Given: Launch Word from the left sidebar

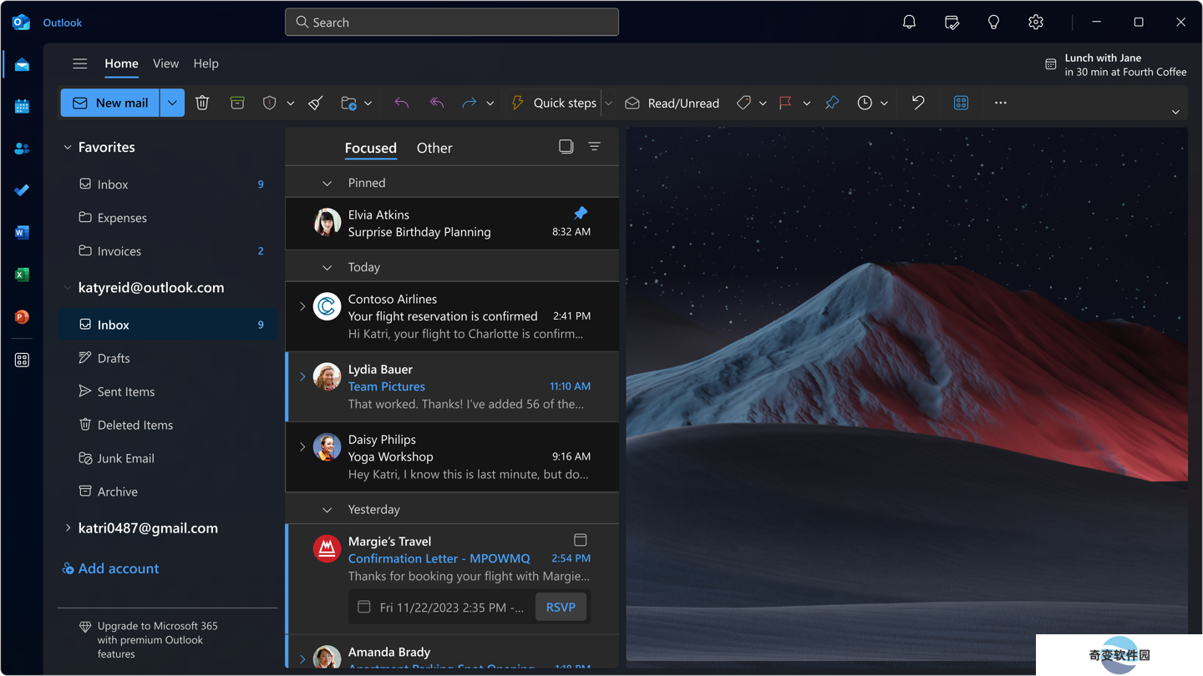Looking at the screenshot, I should [22, 233].
